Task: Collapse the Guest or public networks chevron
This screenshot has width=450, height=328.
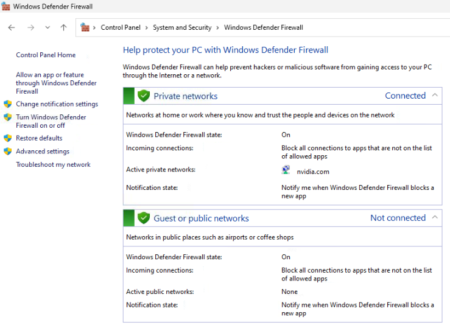Action: (x=435, y=217)
